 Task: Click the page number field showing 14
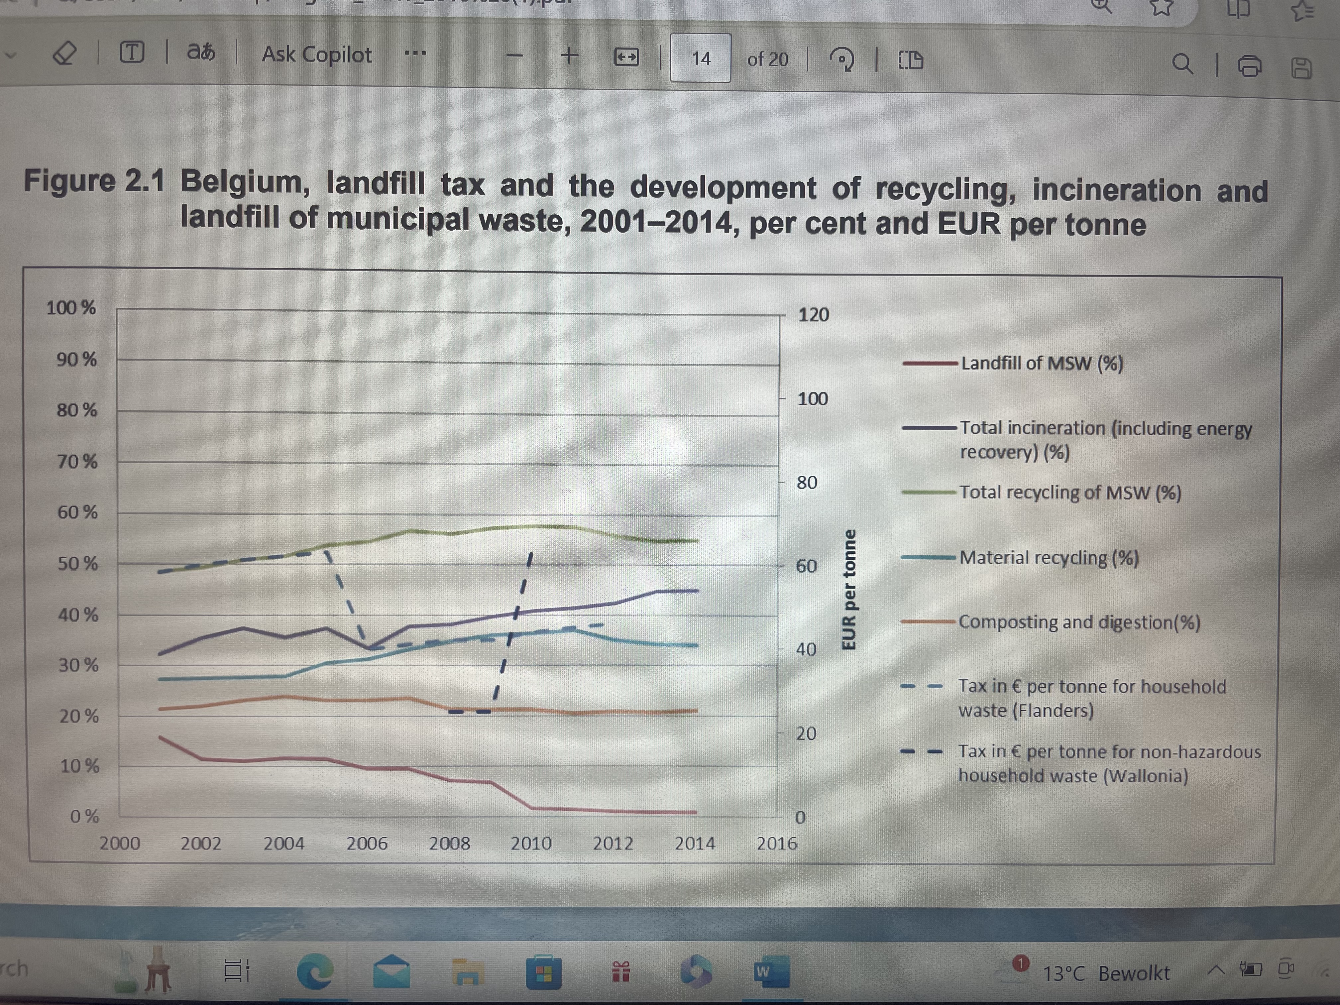(700, 58)
